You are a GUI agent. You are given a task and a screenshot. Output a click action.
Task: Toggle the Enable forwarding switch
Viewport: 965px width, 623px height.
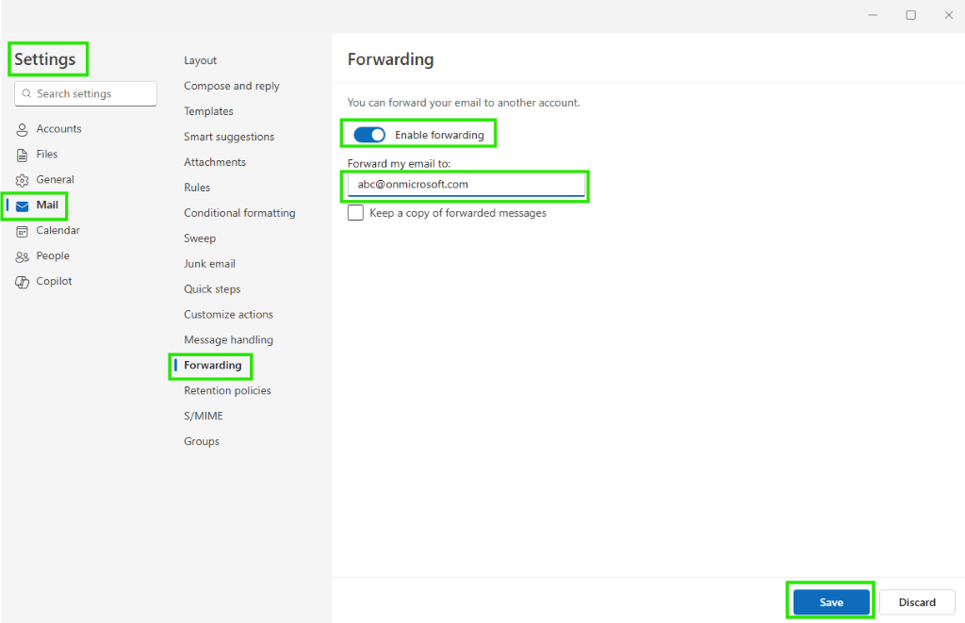(x=369, y=135)
